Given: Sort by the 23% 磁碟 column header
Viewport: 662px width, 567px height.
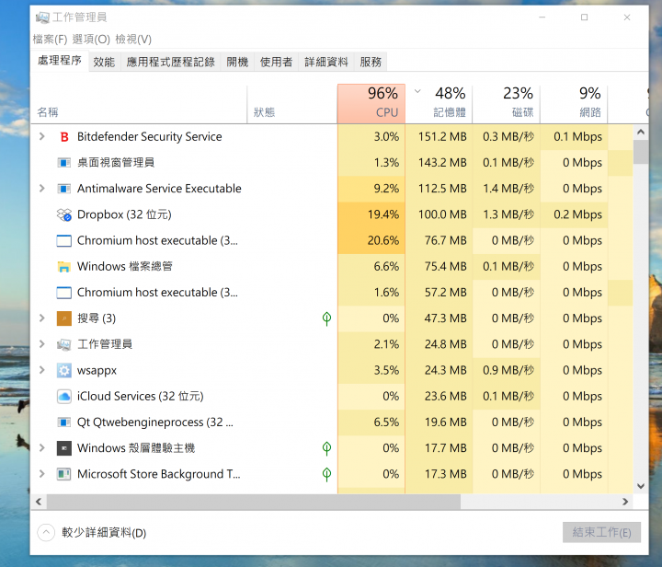Looking at the screenshot, I should [x=507, y=103].
